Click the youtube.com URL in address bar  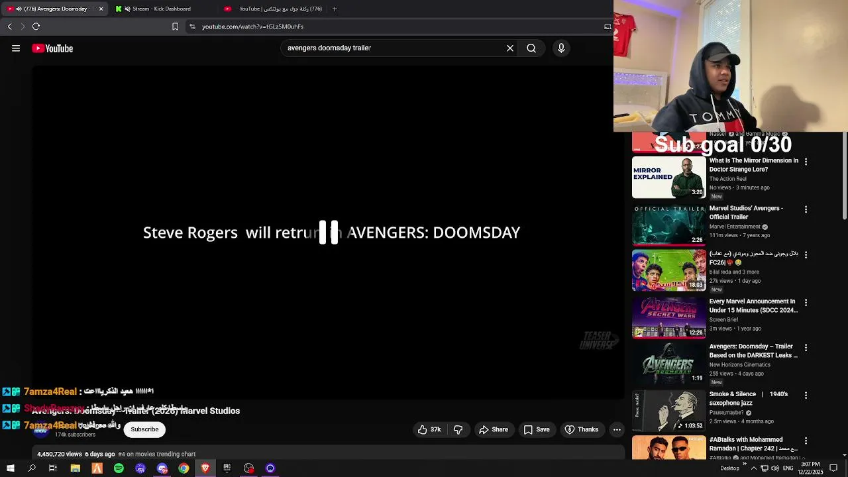coord(252,26)
